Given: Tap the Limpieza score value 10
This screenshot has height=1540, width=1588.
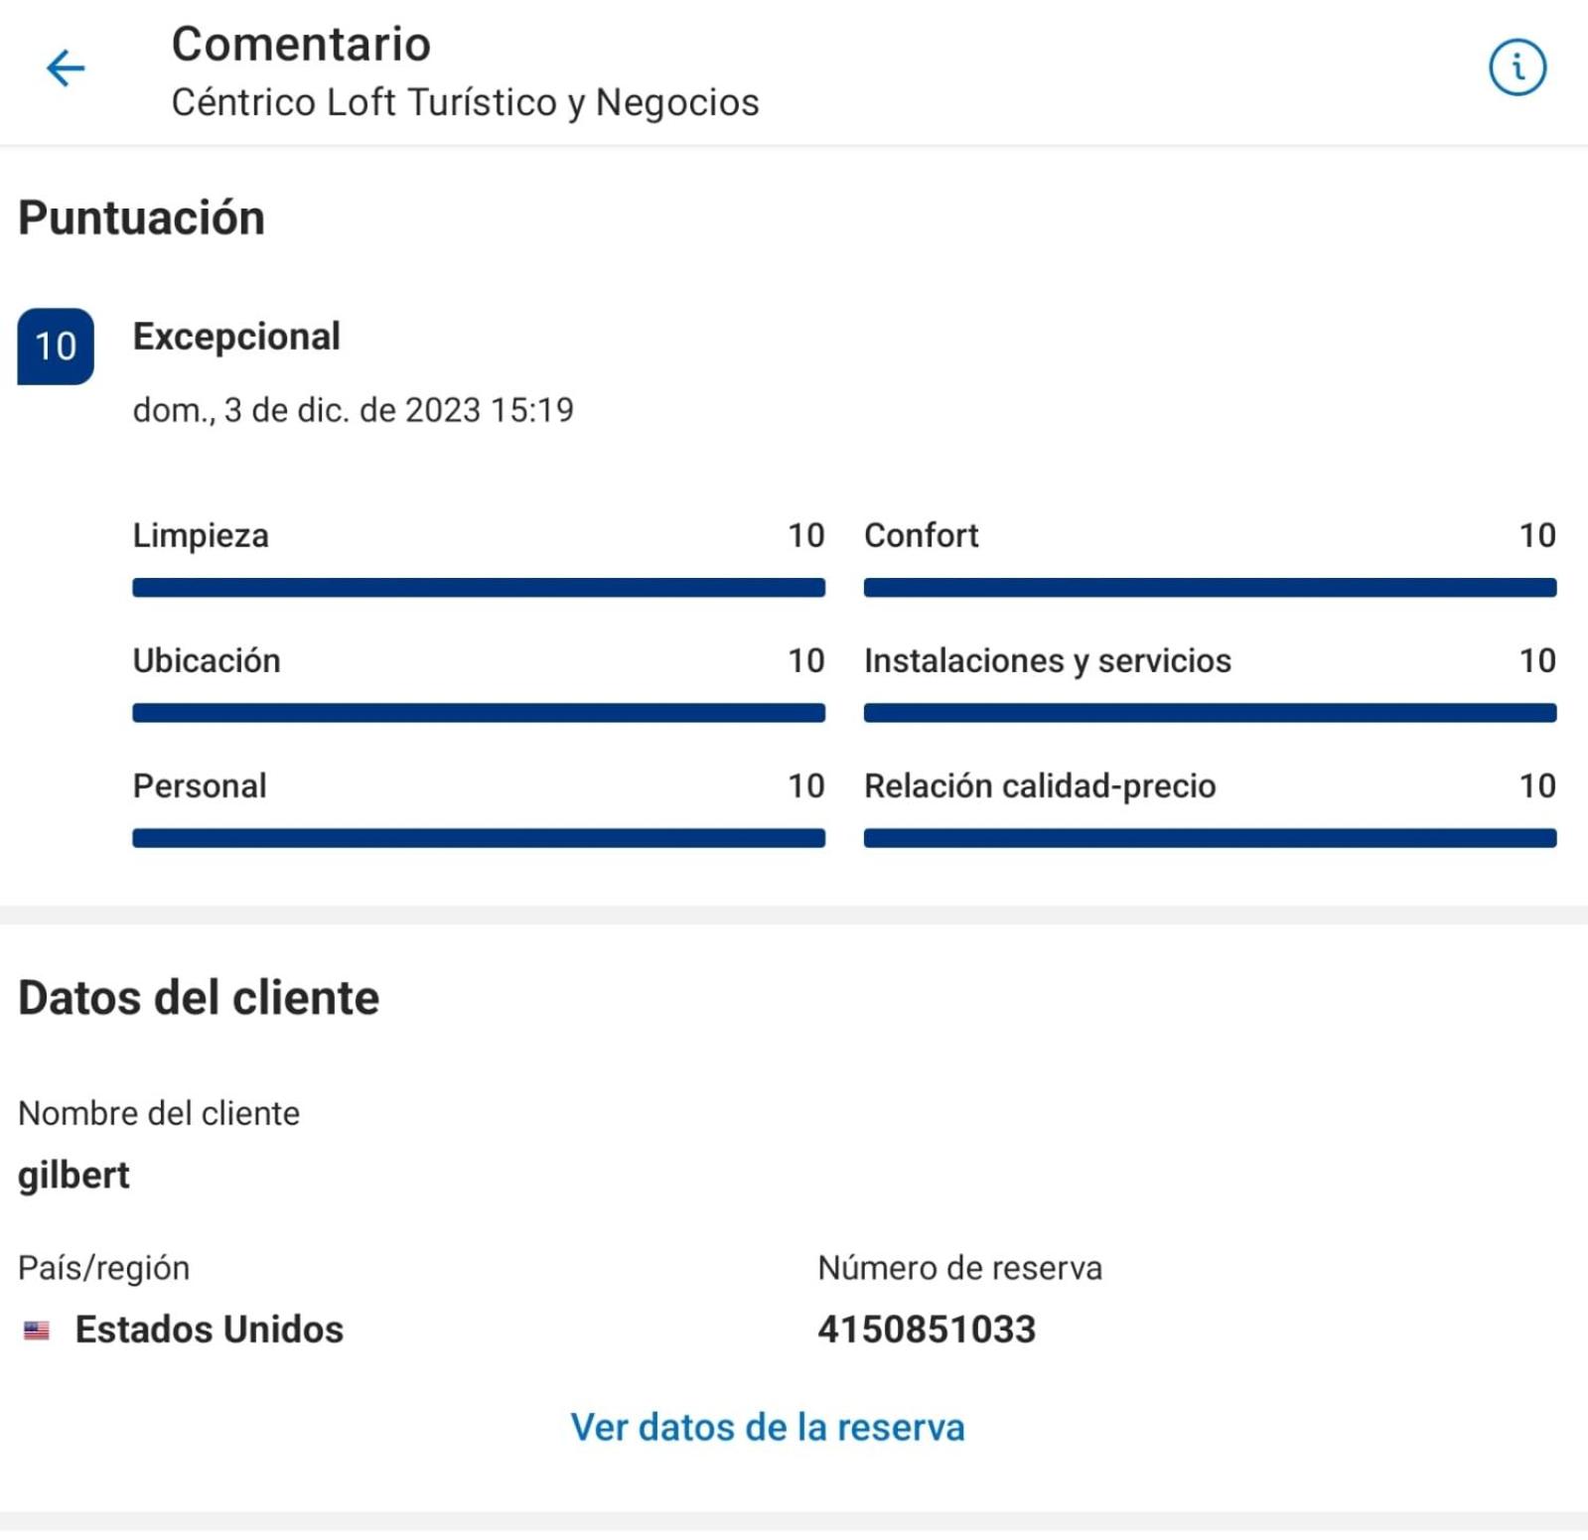Looking at the screenshot, I should click(x=806, y=535).
